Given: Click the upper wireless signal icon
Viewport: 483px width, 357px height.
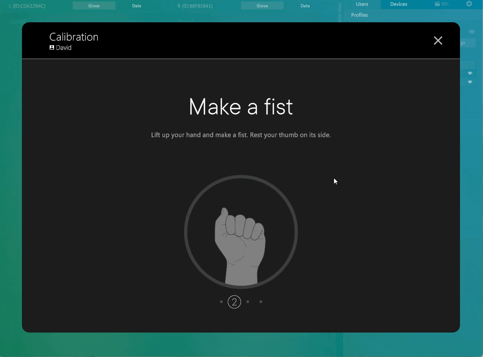Looking at the screenshot, I should point(470,73).
